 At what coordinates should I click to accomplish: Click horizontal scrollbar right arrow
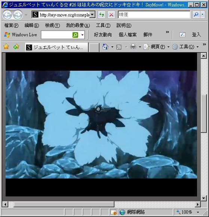[x=198, y=204]
